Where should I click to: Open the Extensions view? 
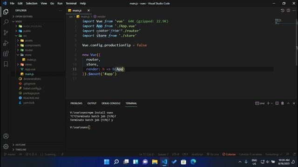coord(6,53)
